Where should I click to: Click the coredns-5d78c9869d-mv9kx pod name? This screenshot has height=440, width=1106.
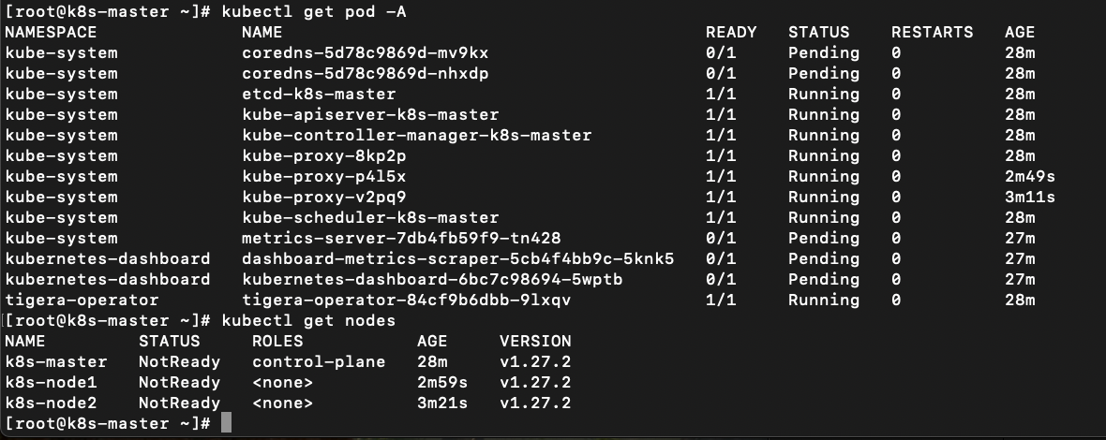(x=365, y=52)
